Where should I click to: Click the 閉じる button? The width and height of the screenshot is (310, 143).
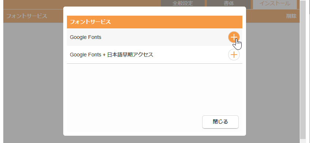click(x=220, y=122)
